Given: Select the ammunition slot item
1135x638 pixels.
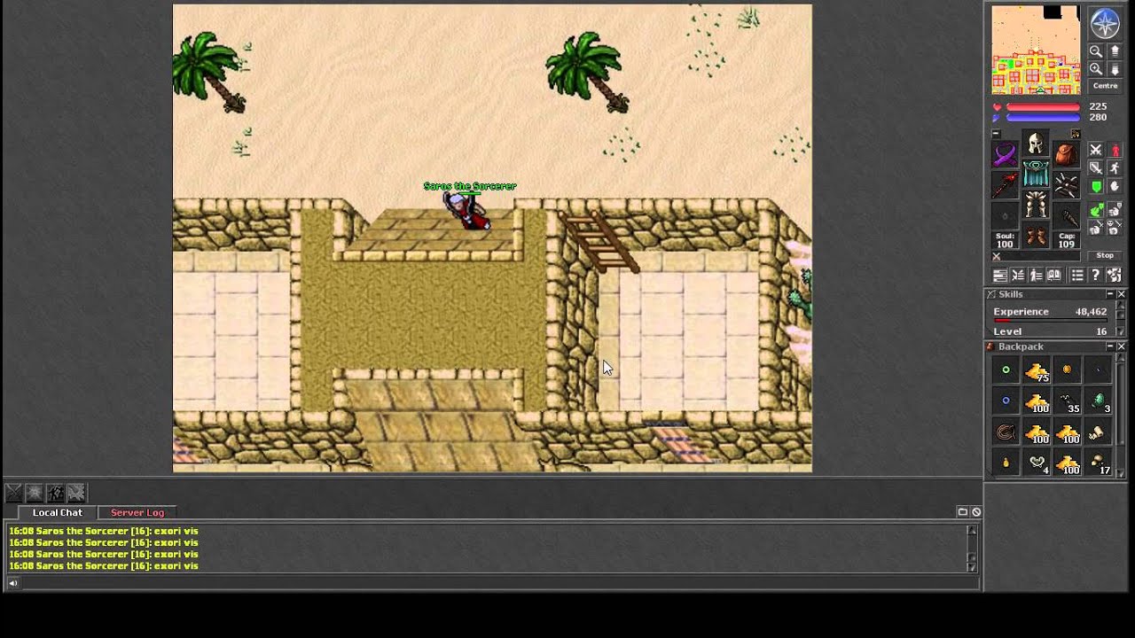Looking at the screenshot, I should 1067,215.
